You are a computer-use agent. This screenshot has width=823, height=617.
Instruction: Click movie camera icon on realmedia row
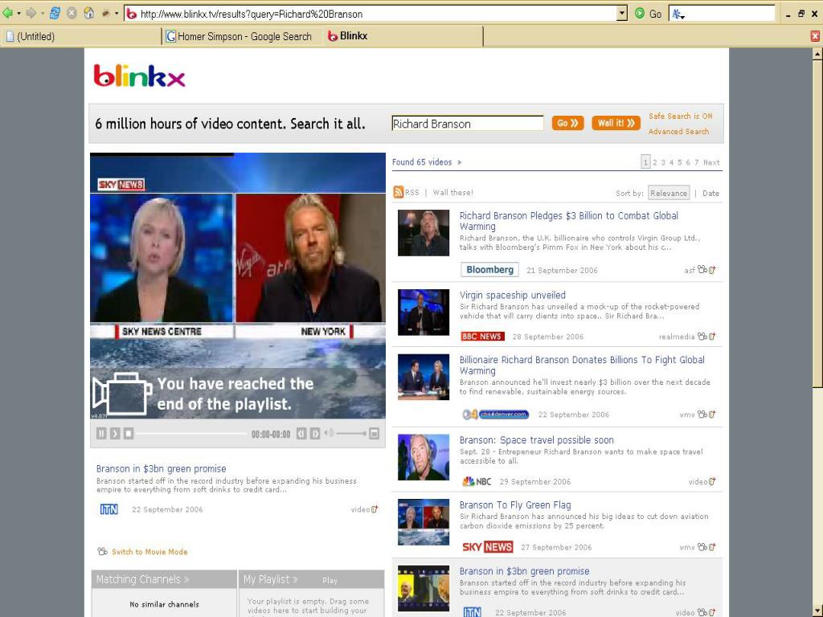tap(702, 337)
